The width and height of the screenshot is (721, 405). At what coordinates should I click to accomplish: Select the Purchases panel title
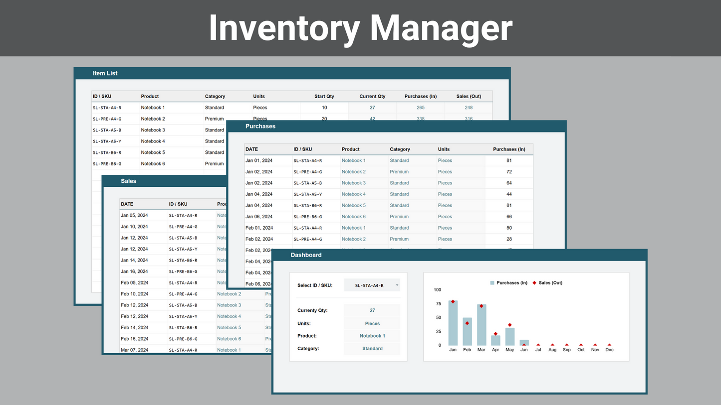click(260, 127)
